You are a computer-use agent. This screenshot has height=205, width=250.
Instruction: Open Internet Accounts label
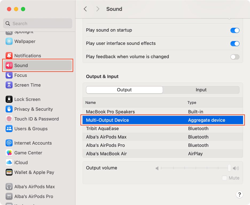click(x=33, y=143)
